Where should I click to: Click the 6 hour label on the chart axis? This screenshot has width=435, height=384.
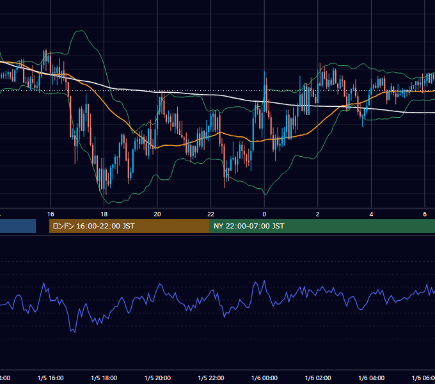(425, 214)
